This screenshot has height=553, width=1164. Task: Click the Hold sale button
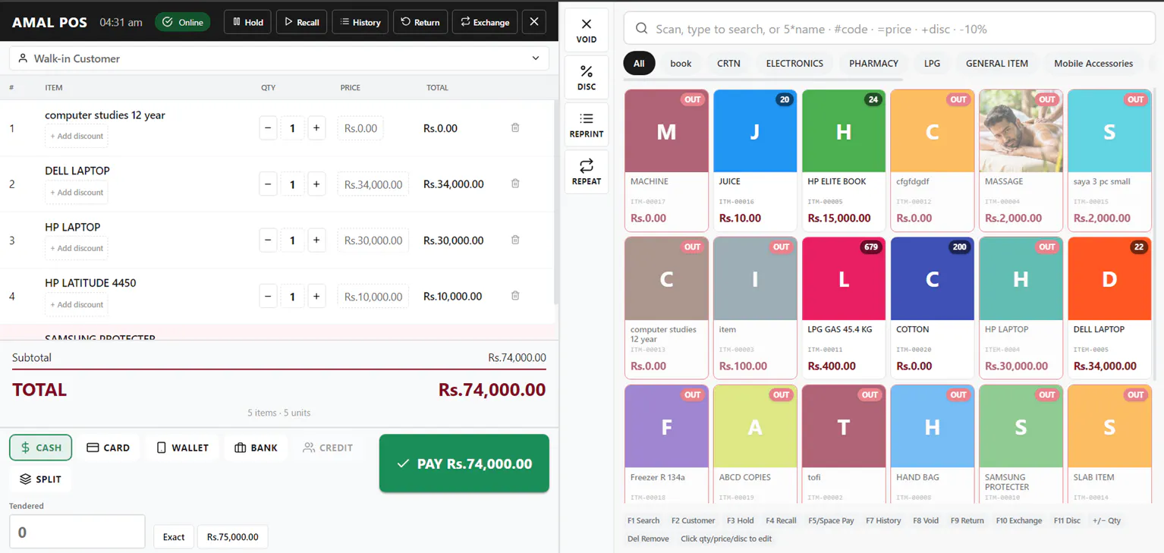tap(247, 22)
